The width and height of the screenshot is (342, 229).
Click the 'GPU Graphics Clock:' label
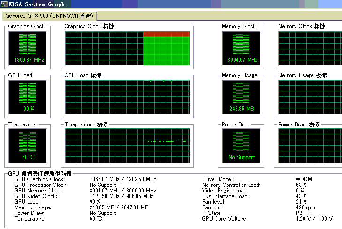tap(39, 179)
